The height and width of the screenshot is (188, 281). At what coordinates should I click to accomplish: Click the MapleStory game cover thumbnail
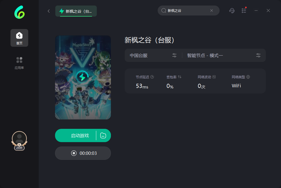[83, 77]
